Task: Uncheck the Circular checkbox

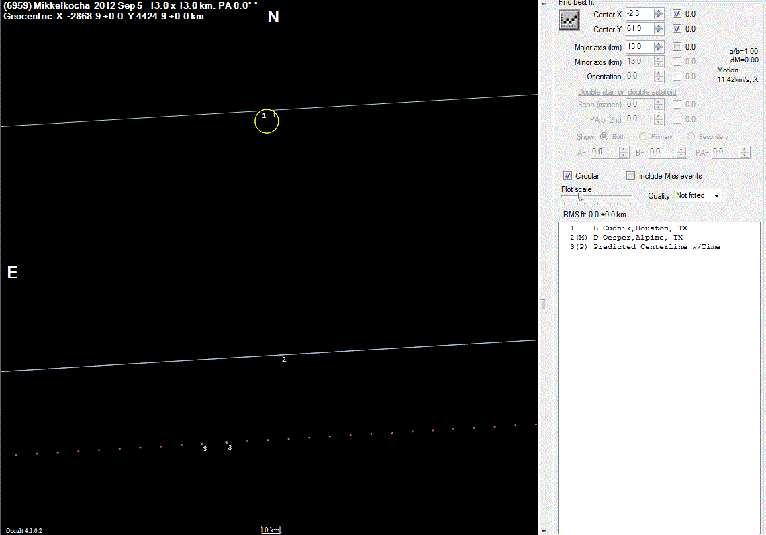Action: pos(568,175)
